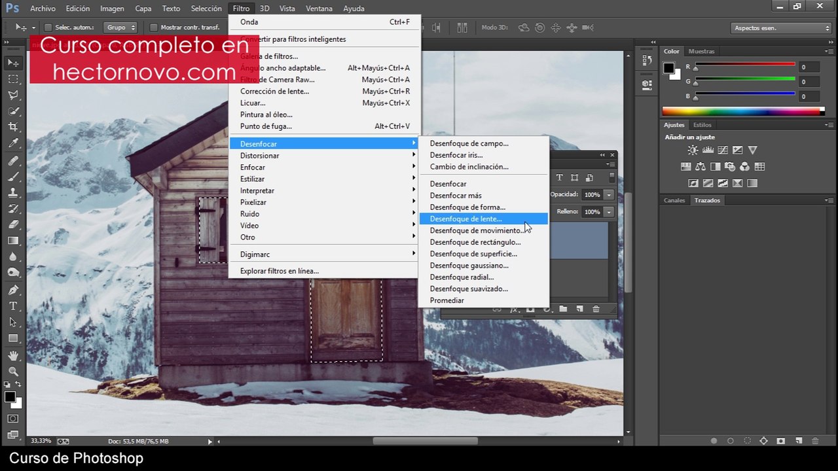Select the Gradient tool
The height and width of the screenshot is (471, 838).
13,241
